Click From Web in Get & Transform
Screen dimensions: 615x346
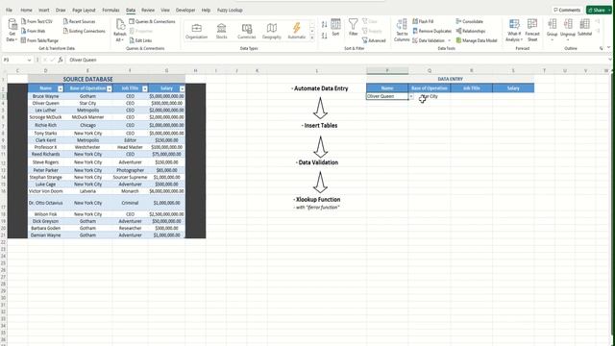(34, 31)
